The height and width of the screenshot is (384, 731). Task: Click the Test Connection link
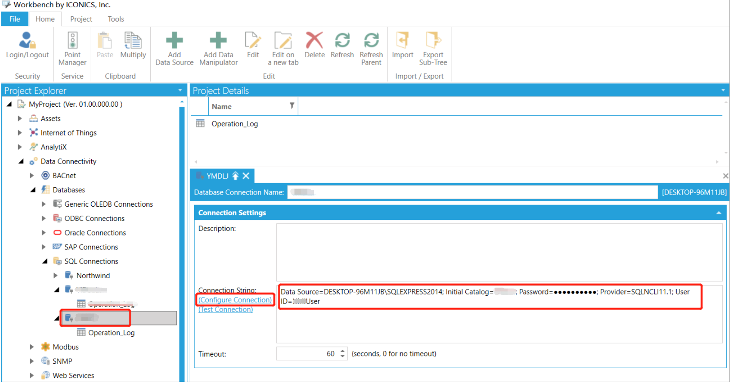click(x=226, y=310)
